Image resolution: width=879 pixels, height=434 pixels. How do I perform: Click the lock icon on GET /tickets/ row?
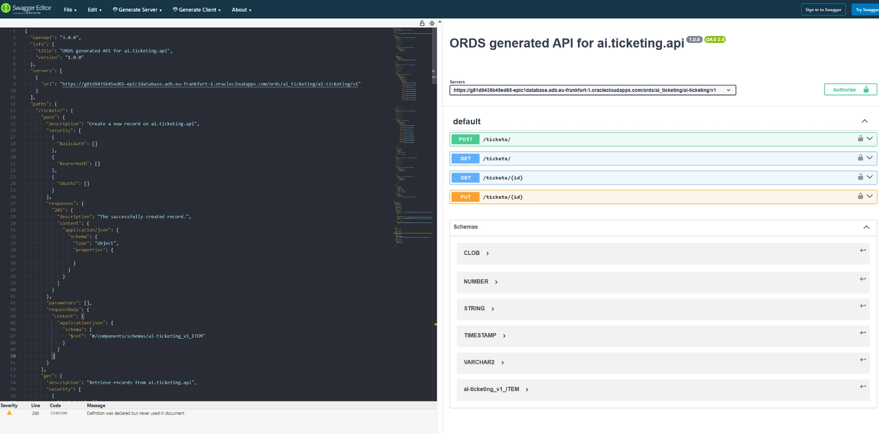point(860,158)
